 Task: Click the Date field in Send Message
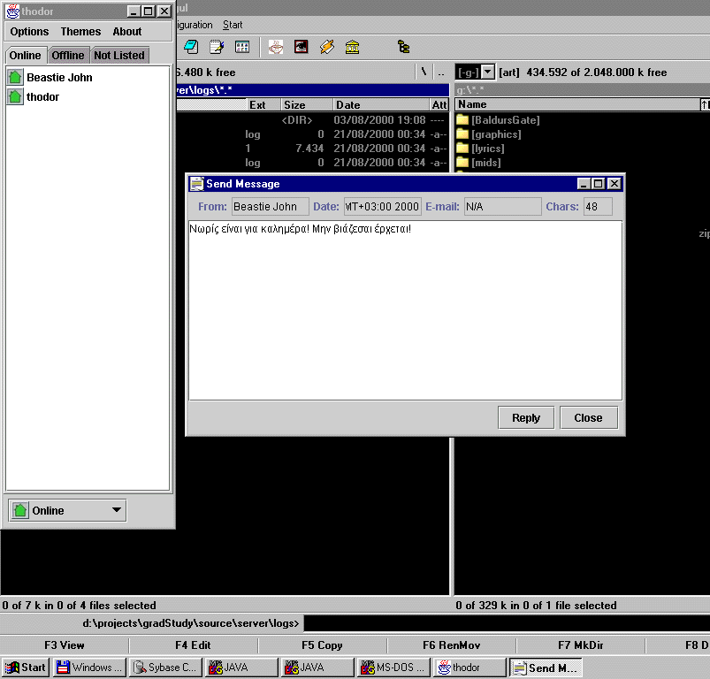pos(383,207)
